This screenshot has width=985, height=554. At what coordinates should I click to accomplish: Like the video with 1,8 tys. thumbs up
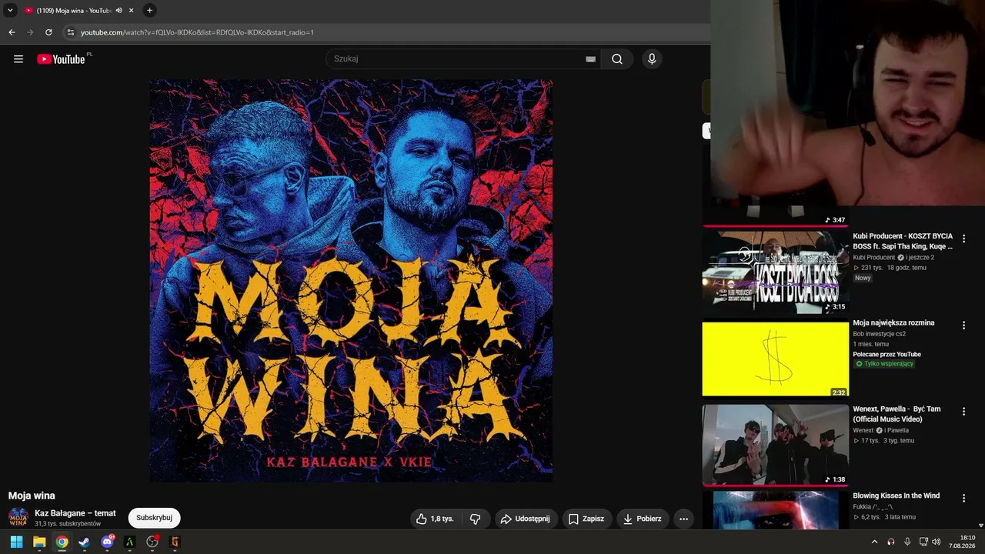pyautogui.click(x=435, y=519)
